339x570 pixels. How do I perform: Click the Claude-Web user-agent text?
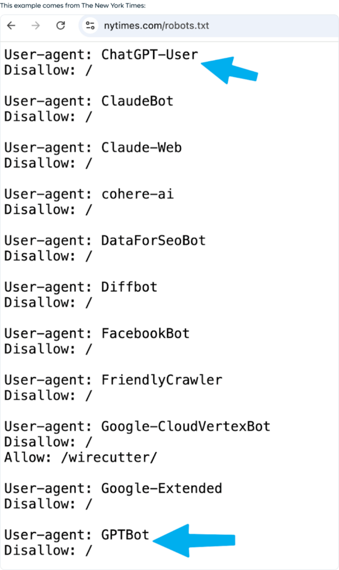pos(141,148)
